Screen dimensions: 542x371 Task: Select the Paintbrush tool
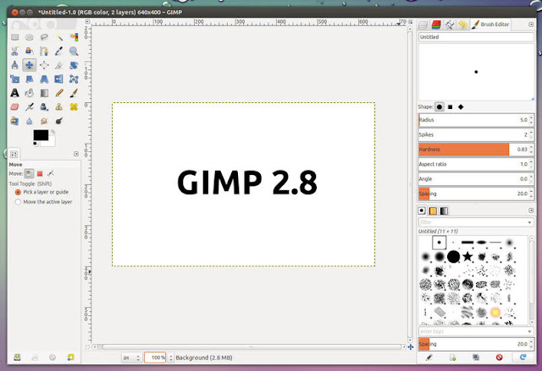(x=74, y=93)
